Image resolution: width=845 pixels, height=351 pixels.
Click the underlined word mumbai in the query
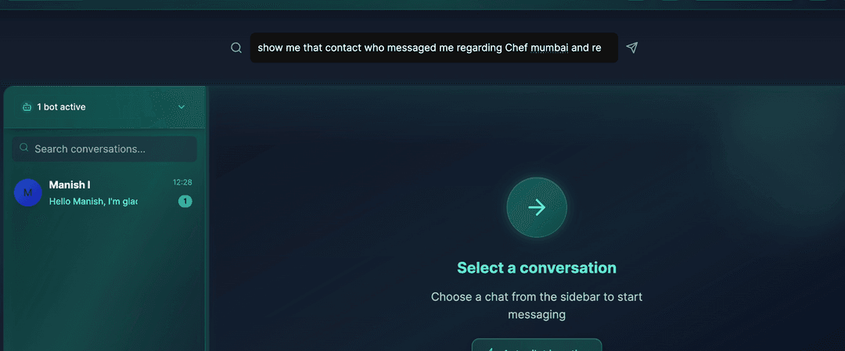[x=550, y=48]
